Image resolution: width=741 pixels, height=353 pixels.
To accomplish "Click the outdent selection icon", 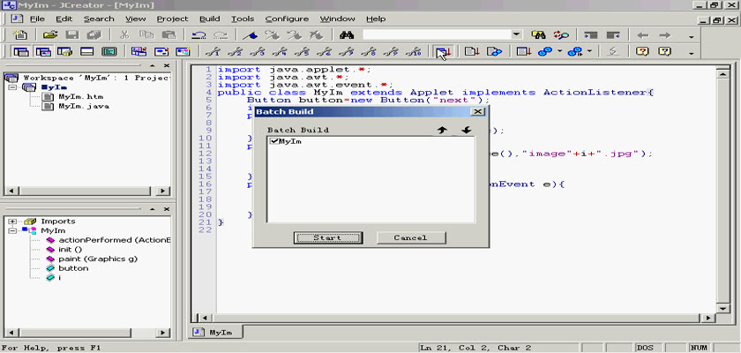I will 613,35.
